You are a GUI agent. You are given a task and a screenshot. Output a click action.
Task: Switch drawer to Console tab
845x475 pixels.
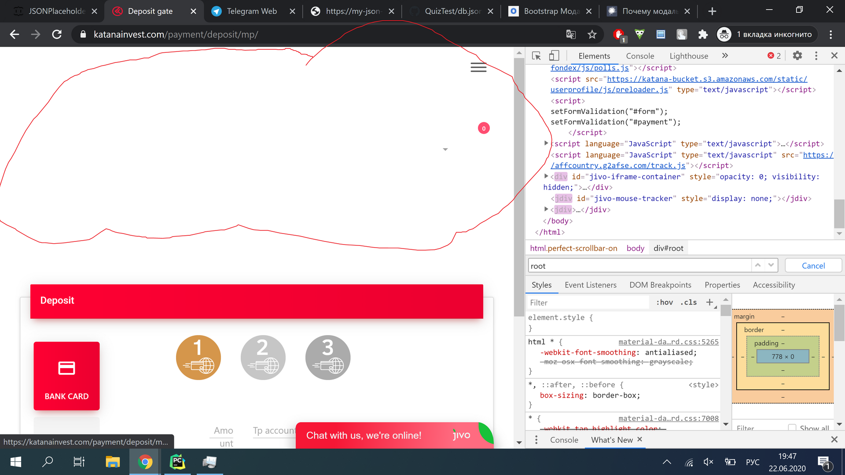point(564,440)
